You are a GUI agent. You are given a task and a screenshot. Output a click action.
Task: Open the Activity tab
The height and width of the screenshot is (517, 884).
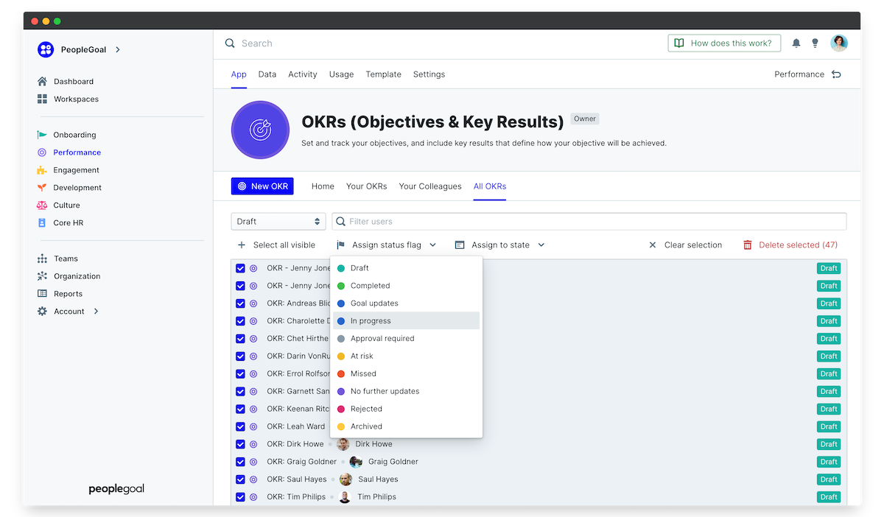303,74
